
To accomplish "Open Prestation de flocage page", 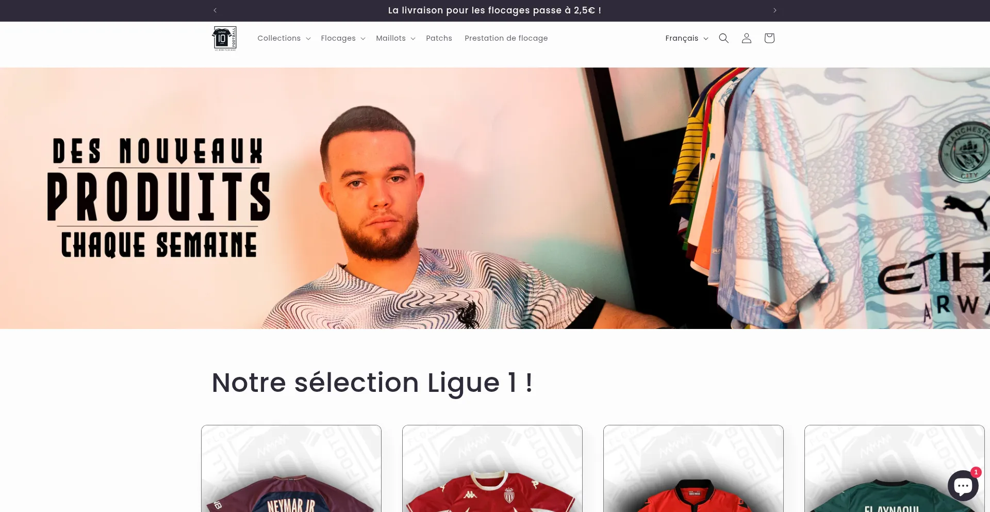I will [x=506, y=38].
